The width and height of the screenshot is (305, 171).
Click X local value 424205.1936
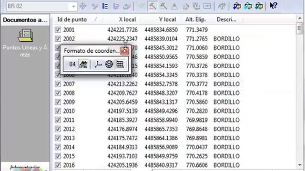tap(122, 165)
